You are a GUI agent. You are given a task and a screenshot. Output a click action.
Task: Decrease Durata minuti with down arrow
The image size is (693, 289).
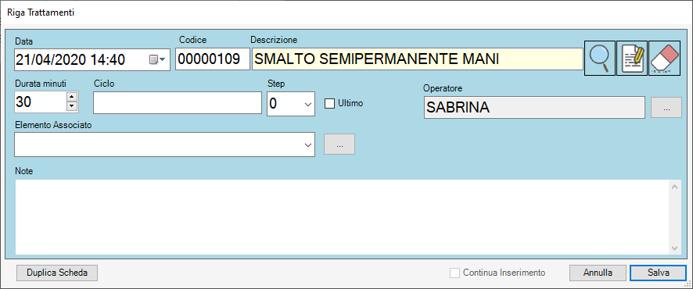click(72, 106)
